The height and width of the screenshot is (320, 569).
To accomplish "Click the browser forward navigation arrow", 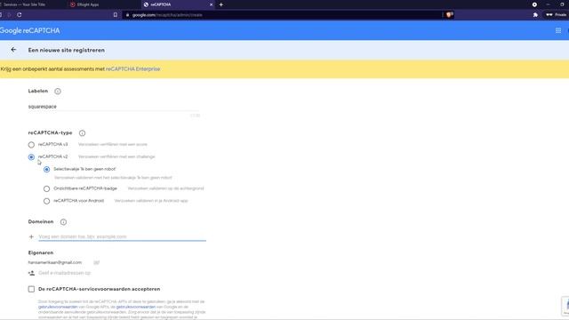I will click(x=9, y=15).
